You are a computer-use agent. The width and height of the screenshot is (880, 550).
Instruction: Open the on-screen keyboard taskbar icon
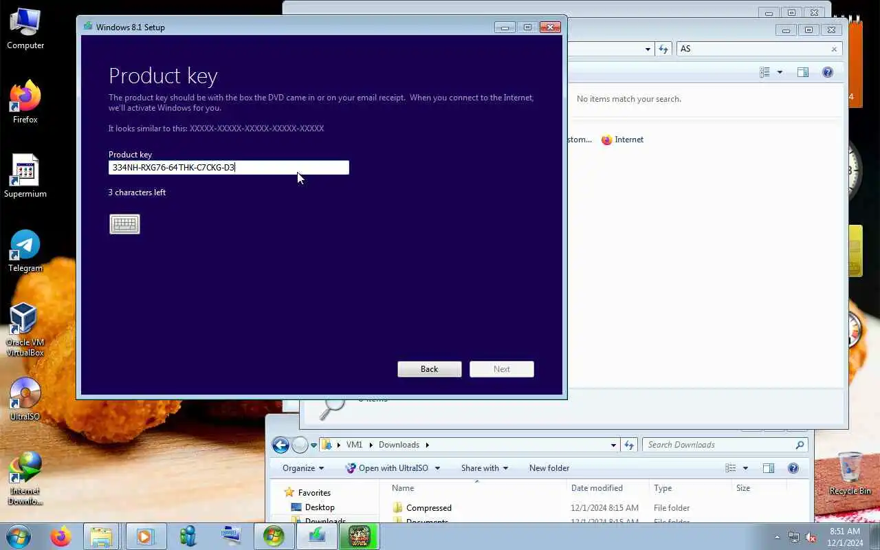231,536
